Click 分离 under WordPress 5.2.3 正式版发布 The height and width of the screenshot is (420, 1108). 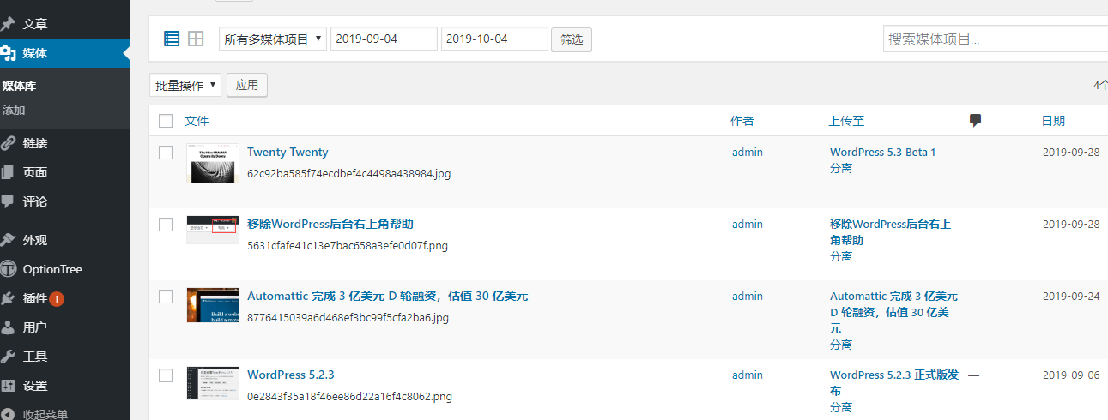(x=841, y=407)
